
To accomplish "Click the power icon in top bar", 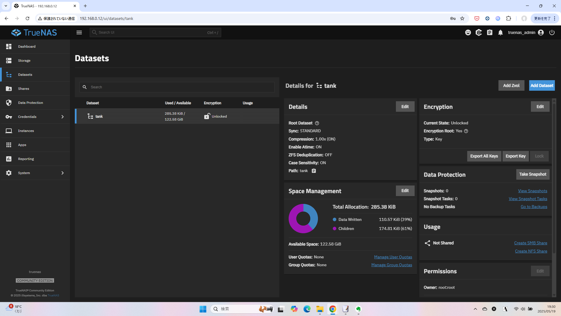I will tap(552, 32).
